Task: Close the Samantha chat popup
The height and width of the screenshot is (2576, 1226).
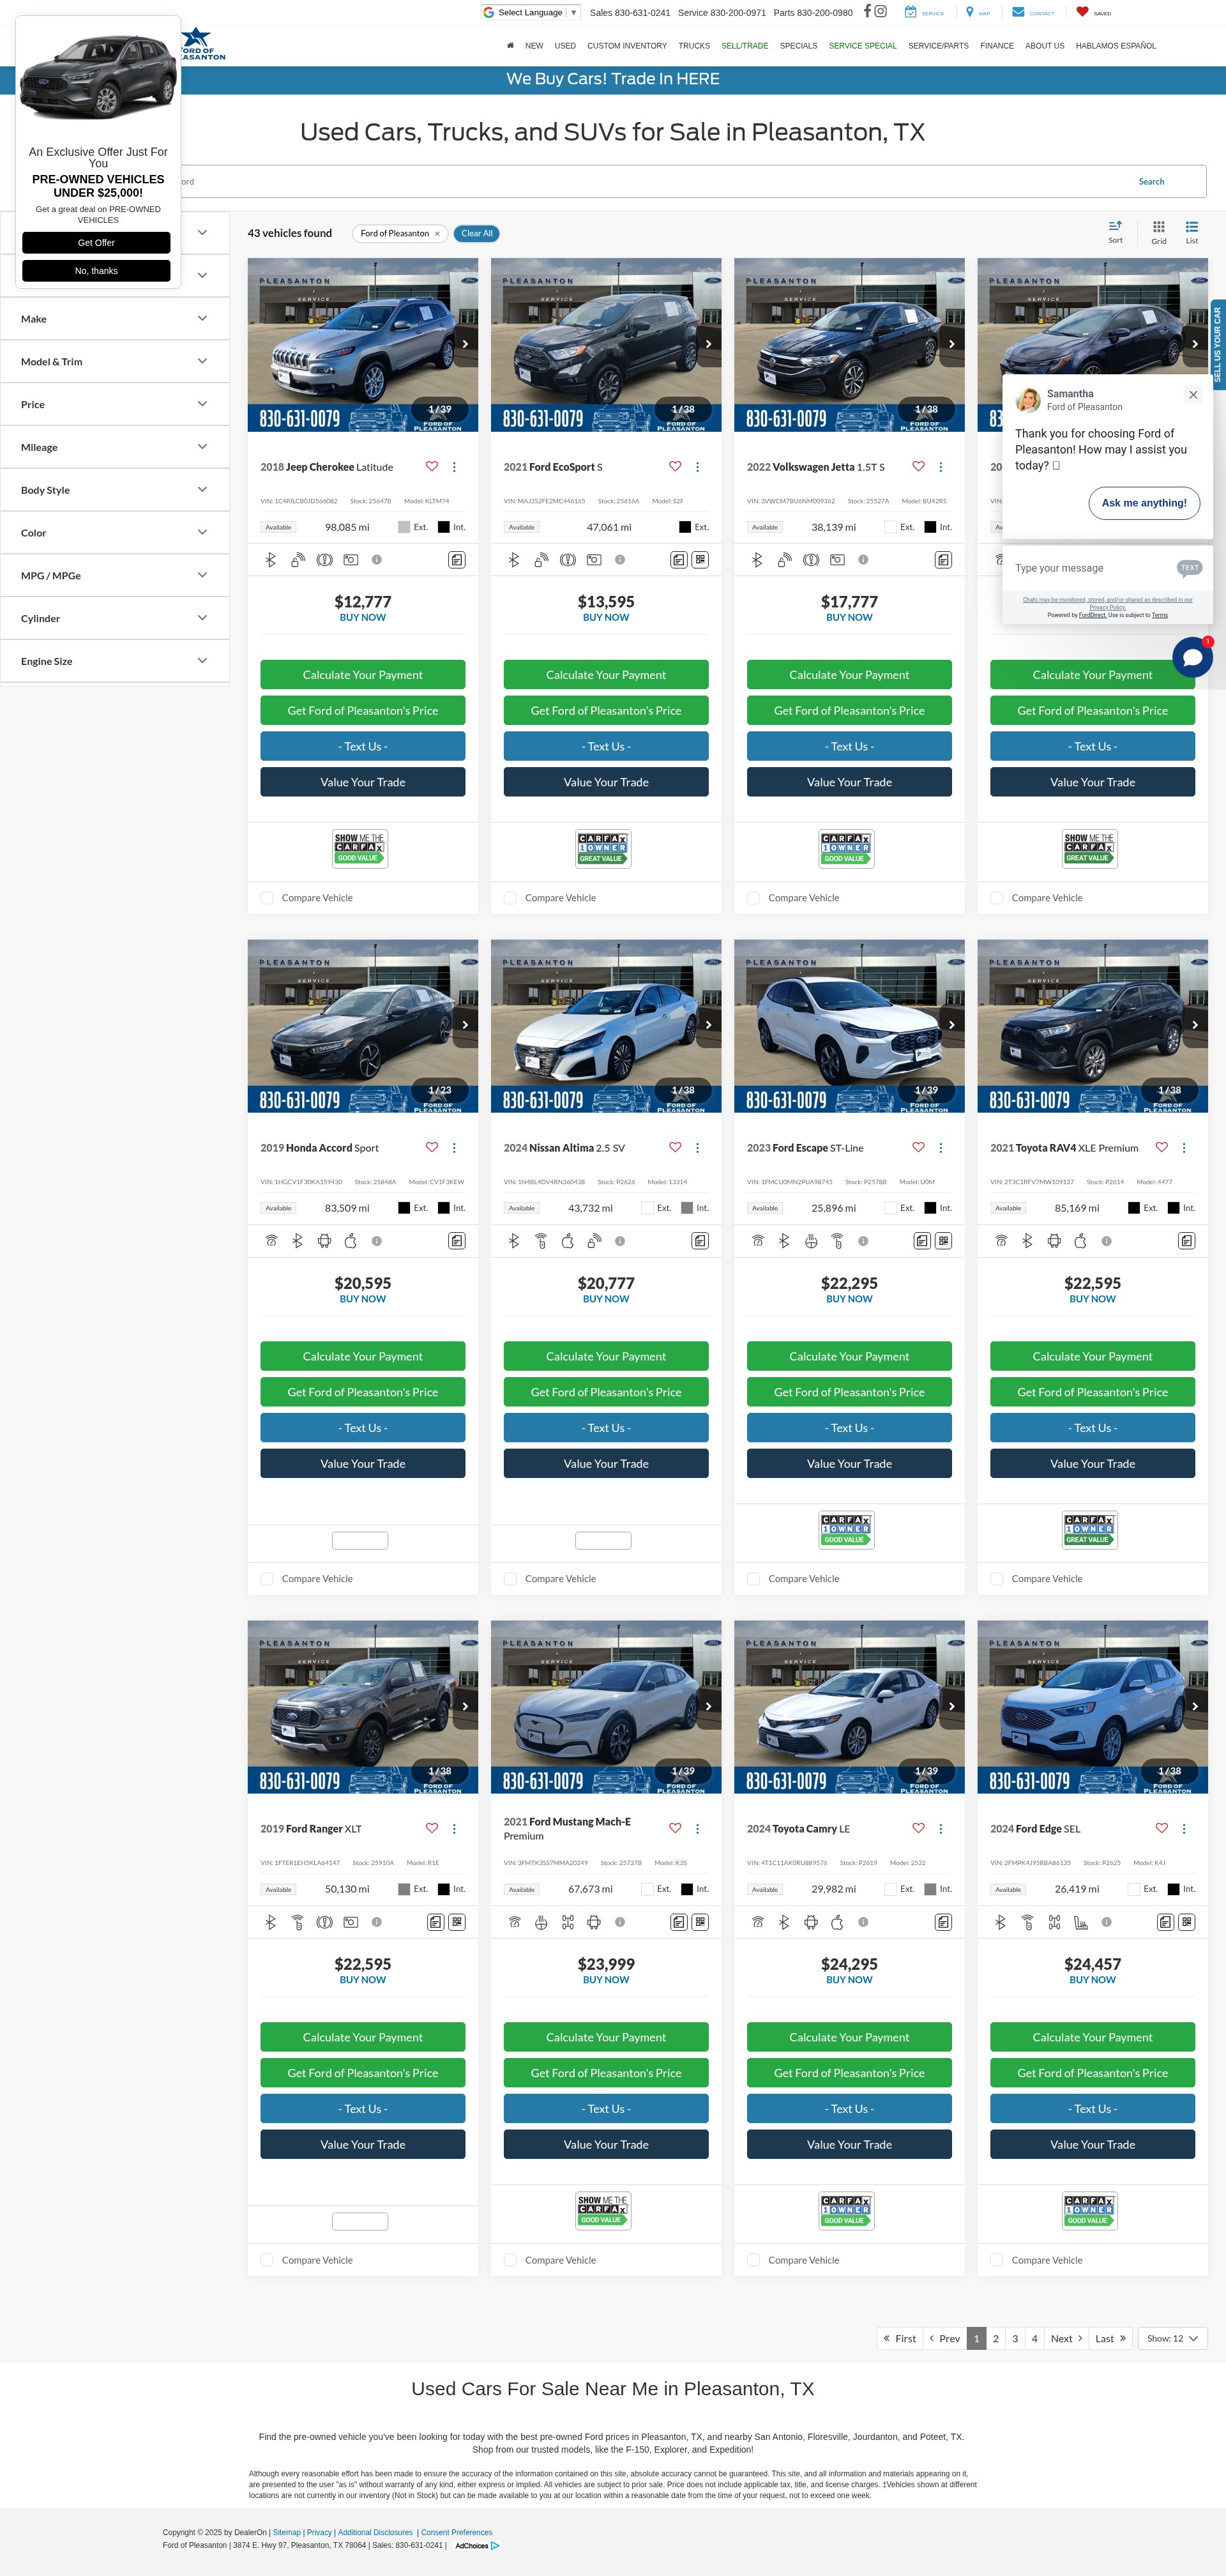Action: 1193,395
